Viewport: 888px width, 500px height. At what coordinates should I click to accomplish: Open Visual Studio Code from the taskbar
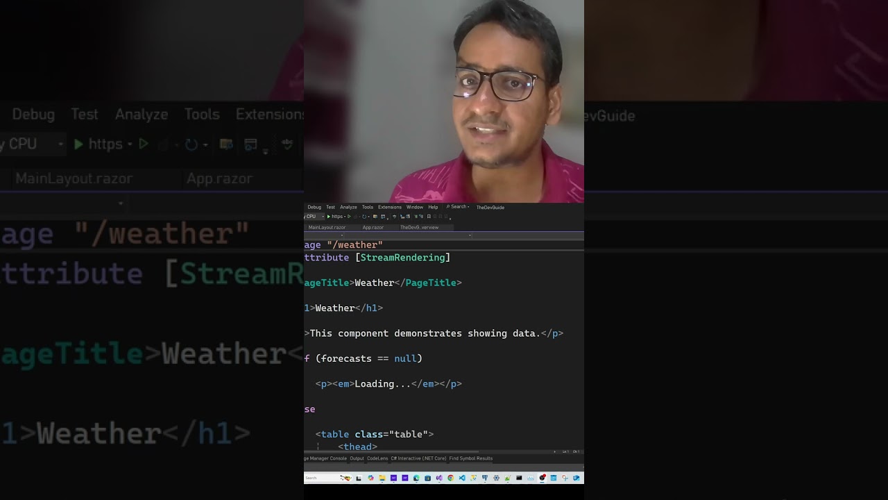tap(462, 478)
